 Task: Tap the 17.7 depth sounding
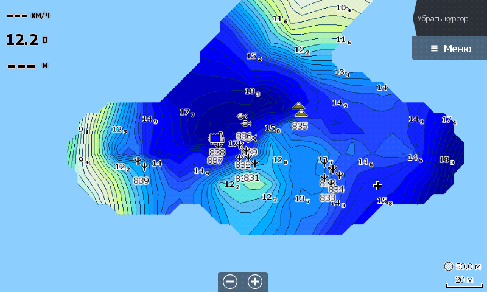tap(187, 113)
